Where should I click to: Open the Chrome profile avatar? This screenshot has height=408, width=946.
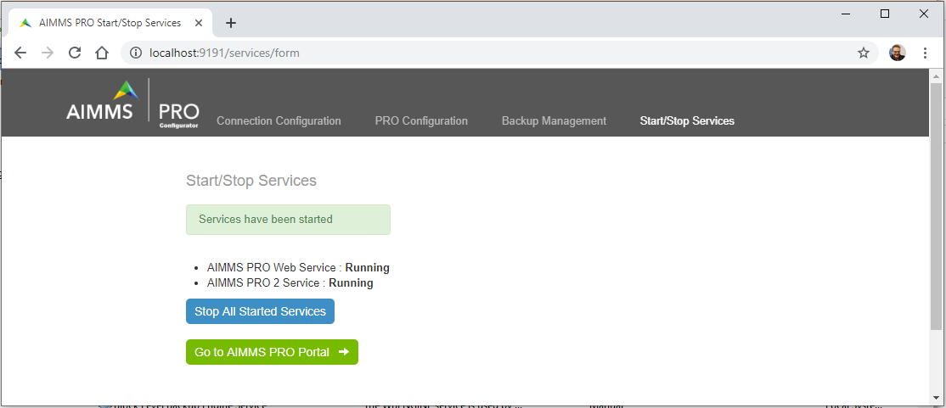[x=897, y=53]
